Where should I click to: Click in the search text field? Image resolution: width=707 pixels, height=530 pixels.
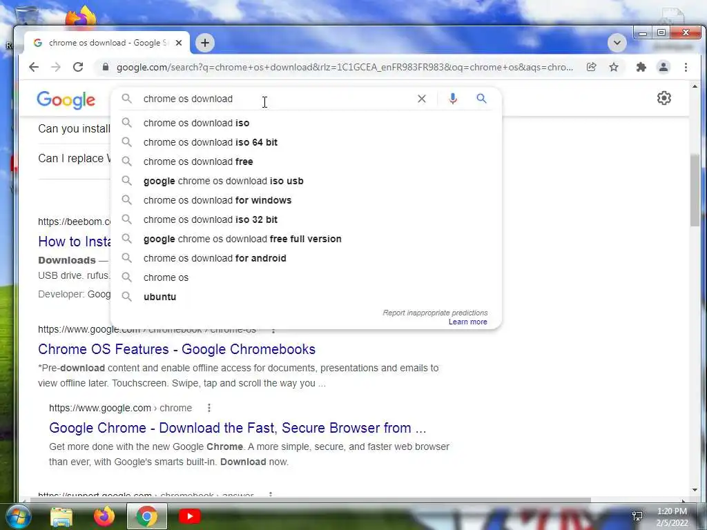pyautogui.click(x=275, y=99)
